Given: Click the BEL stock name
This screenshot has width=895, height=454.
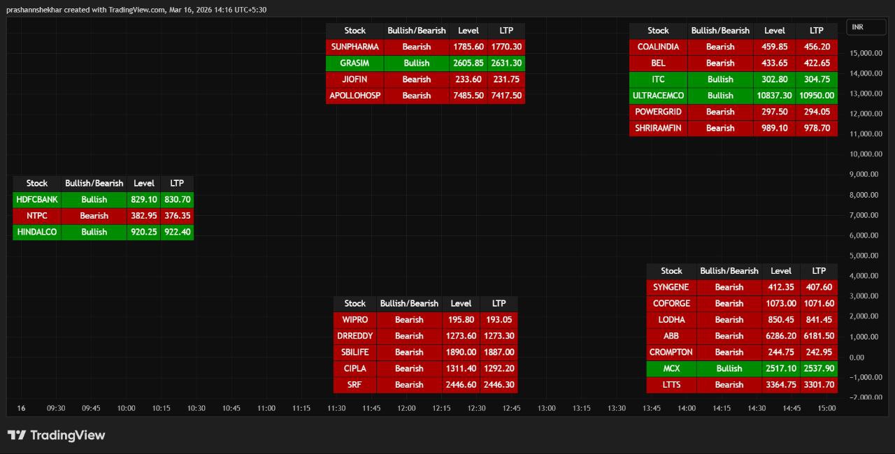Looking at the screenshot, I should [658, 63].
